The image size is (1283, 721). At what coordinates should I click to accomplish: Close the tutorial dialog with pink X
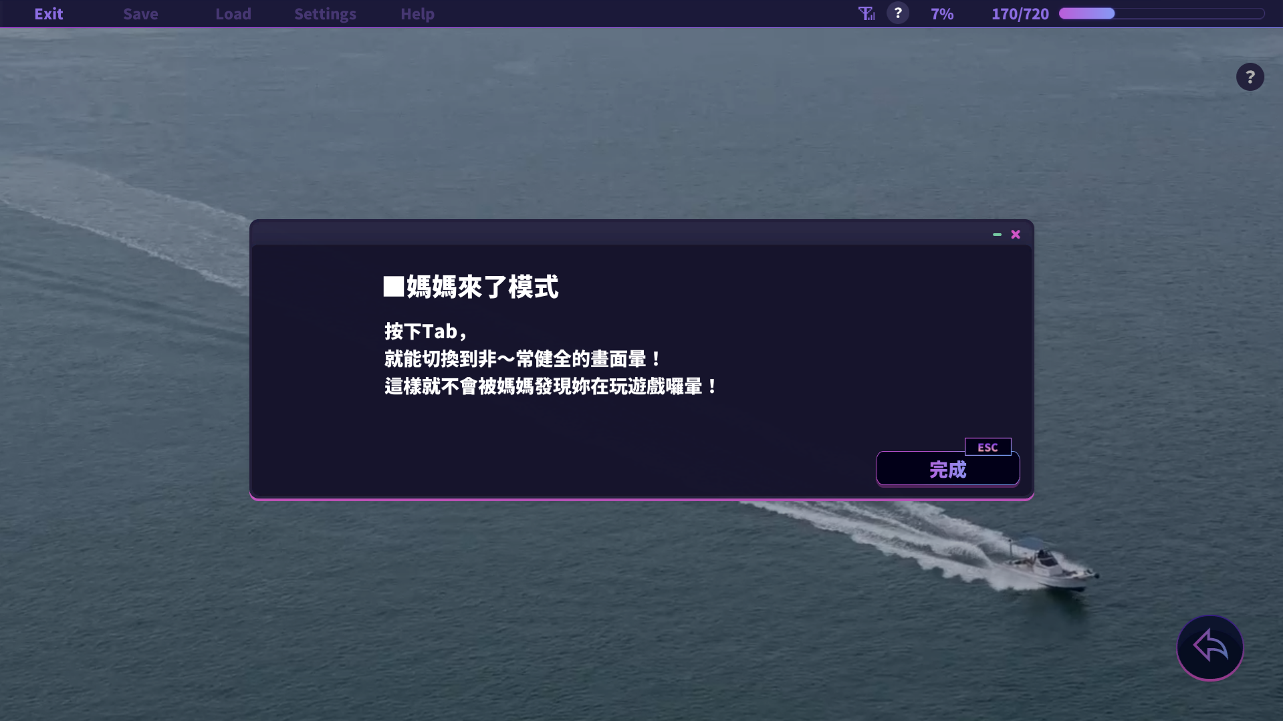[1016, 235]
